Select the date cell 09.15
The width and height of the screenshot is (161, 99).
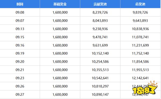tap(20, 37)
